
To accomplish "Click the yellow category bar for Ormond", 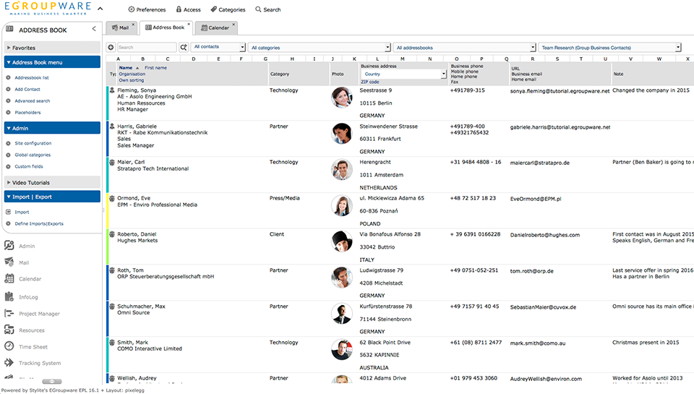I will click(x=108, y=210).
